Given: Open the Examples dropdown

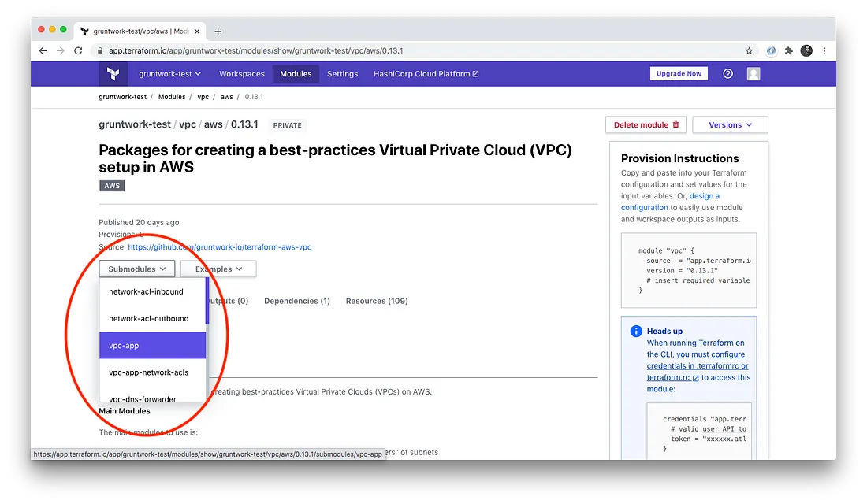Looking at the screenshot, I should click(218, 269).
